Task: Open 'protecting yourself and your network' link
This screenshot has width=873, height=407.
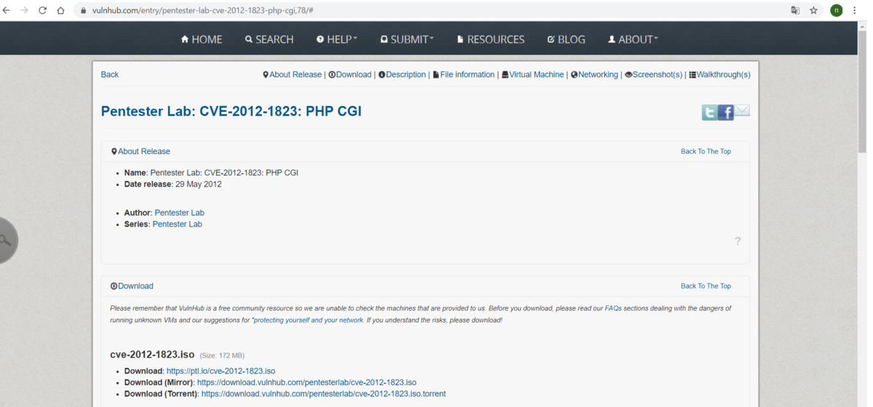Action: tap(308, 320)
